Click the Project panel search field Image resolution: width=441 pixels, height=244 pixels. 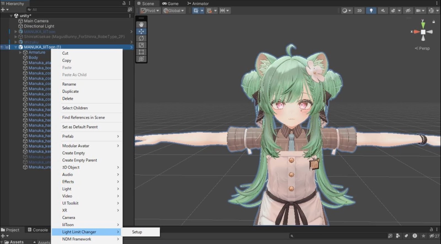(338, 236)
